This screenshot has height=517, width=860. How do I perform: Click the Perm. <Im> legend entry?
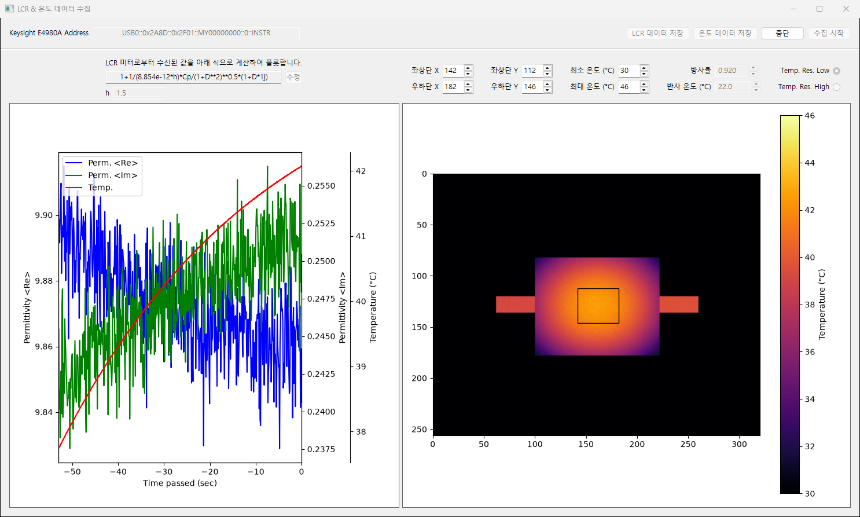point(102,175)
